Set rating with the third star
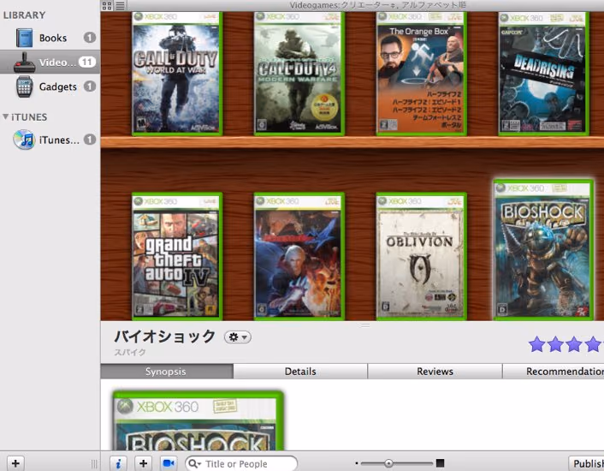The height and width of the screenshot is (471, 604). coord(573,344)
